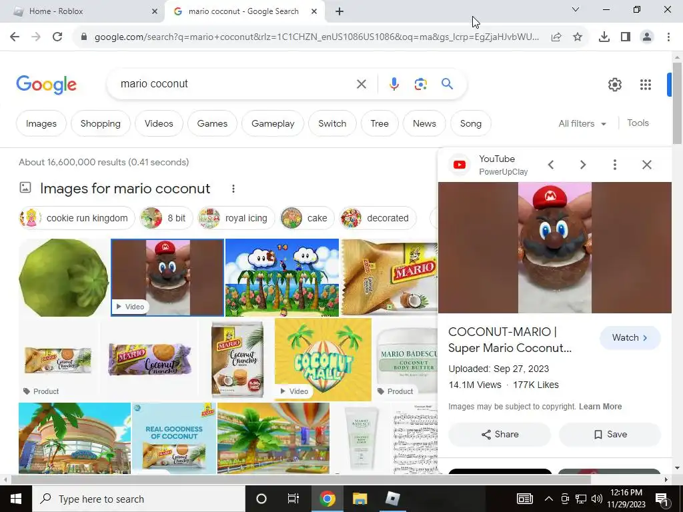
Task: Show previous image in preview panel
Action: coord(551,165)
